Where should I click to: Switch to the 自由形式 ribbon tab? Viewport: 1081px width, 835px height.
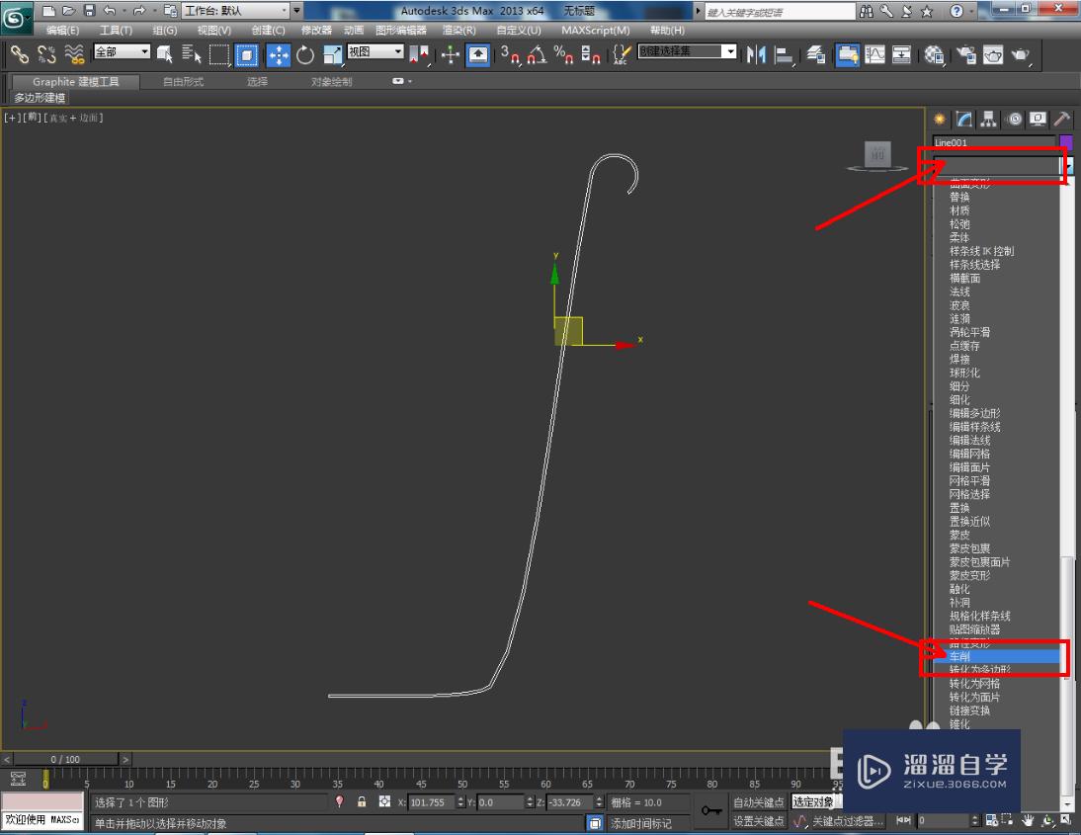[x=183, y=82]
